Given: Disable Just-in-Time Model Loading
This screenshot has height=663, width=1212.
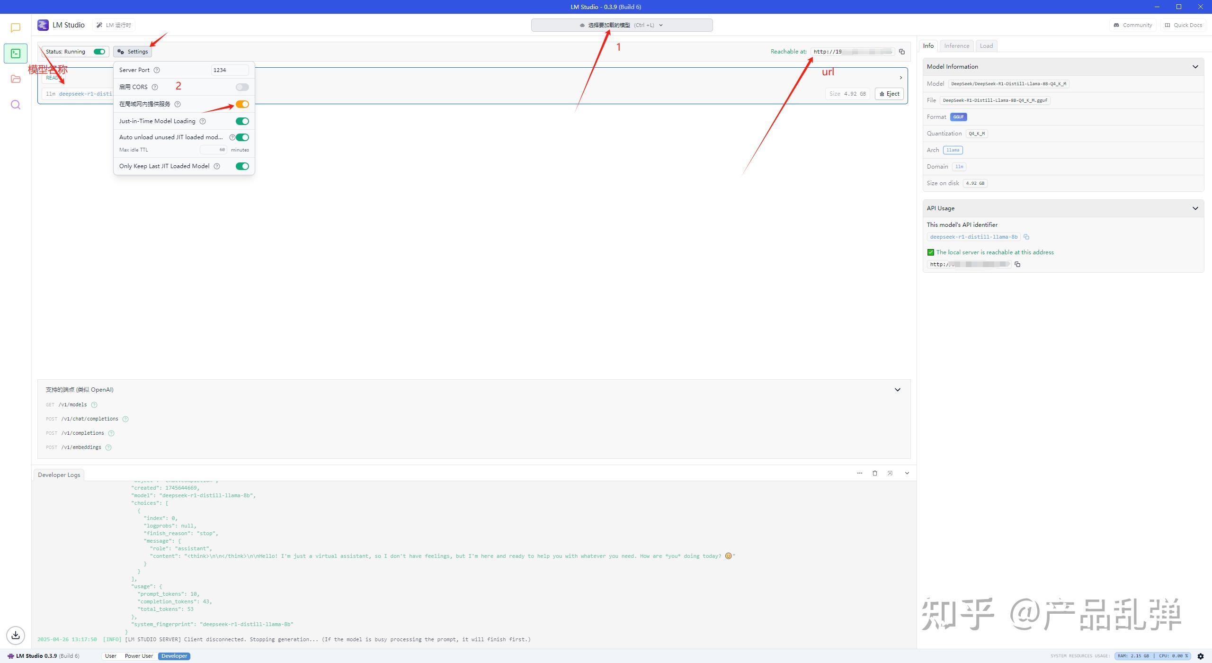Looking at the screenshot, I should pyautogui.click(x=242, y=121).
